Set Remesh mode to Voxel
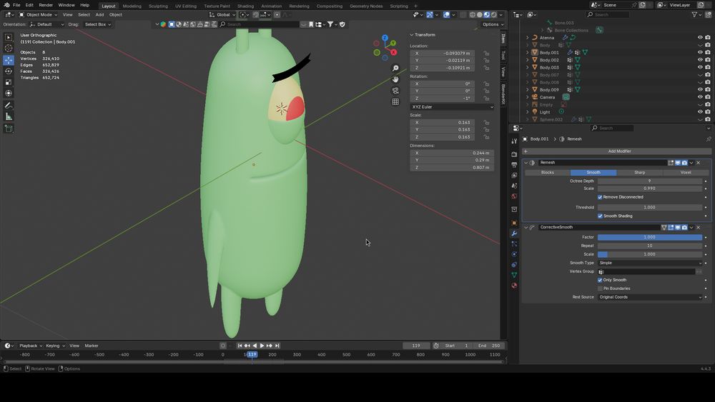Screen dimensions: 715x402 click(686, 173)
